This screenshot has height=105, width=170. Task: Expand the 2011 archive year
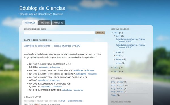click(x=112, y=68)
